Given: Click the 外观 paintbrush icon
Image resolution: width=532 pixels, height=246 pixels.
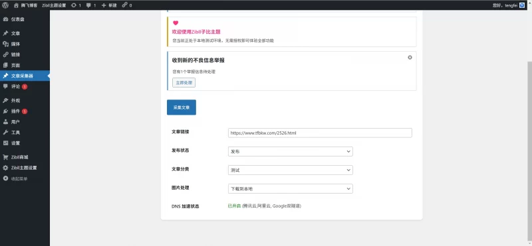Looking at the screenshot, I should tap(5, 101).
